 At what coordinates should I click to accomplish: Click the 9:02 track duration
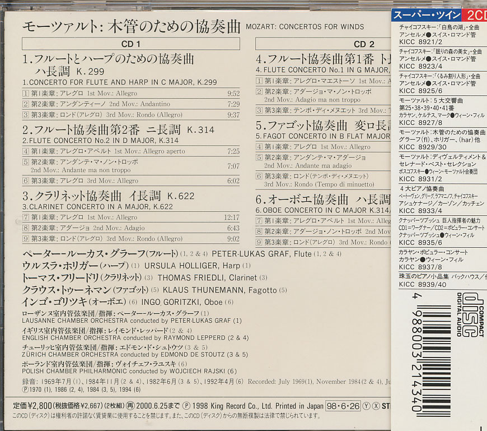pos(233,239)
